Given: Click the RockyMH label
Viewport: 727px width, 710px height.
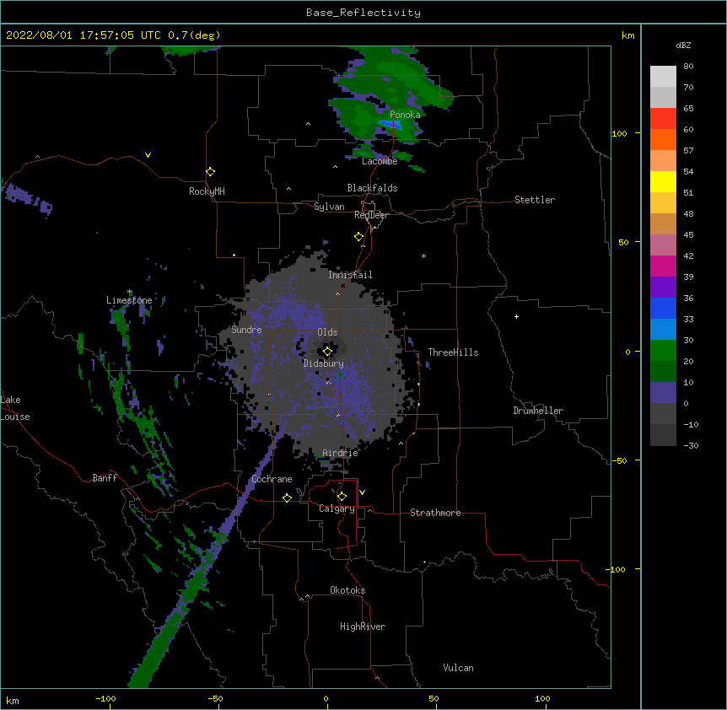Looking at the screenshot, I should coord(207,191).
